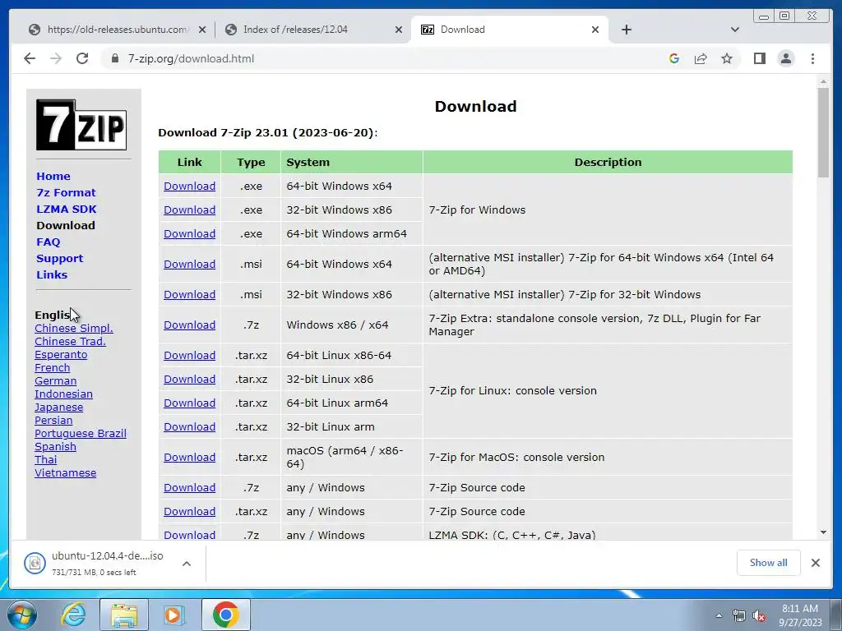The width and height of the screenshot is (842, 631).
Task: Close the old-releases.ubuntu.com tab
Action: tap(202, 30)
